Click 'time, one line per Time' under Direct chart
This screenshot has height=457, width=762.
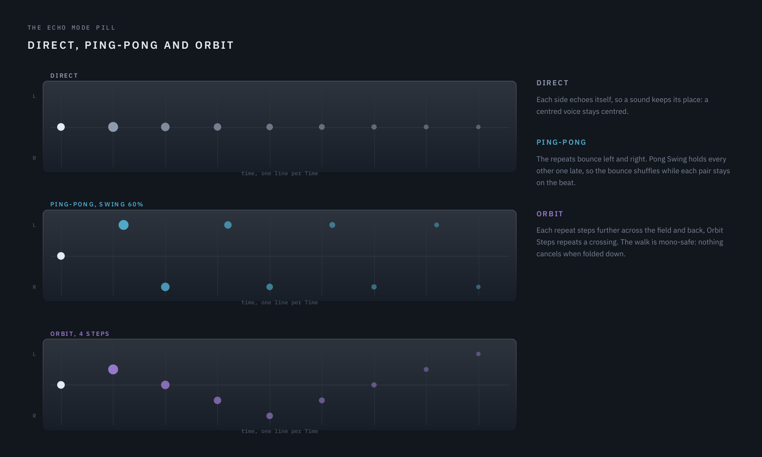[280, 173]
